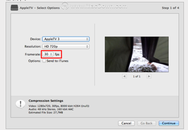Click the Go Back button
Screen dimensions: 188x130
click(x=146, y=123)
